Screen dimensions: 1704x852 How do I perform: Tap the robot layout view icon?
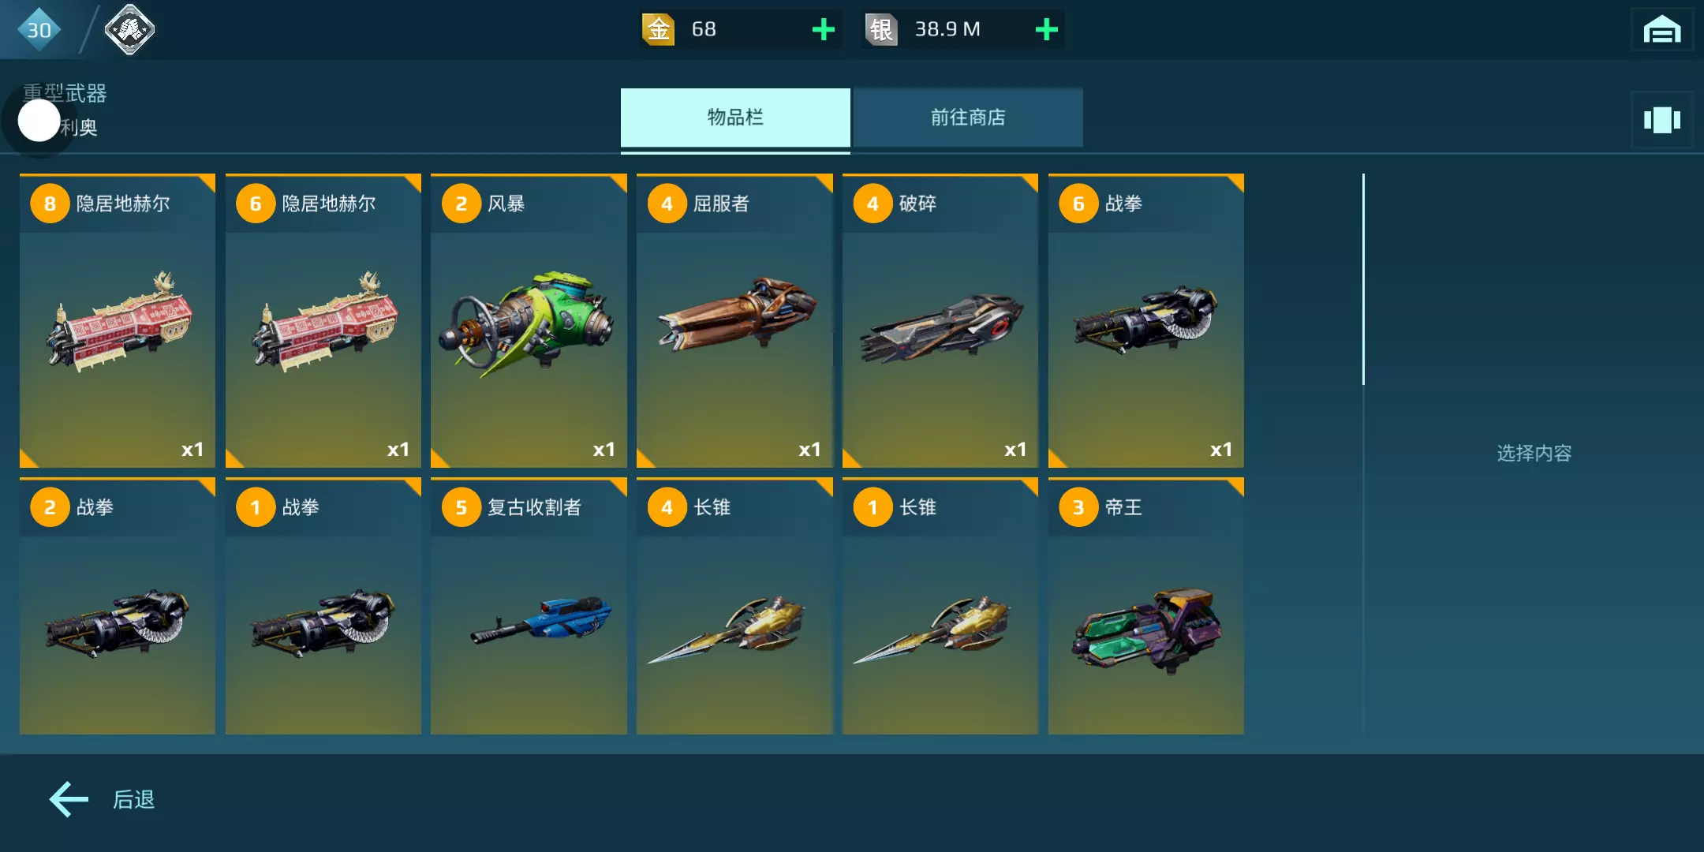coord(1661,120)
